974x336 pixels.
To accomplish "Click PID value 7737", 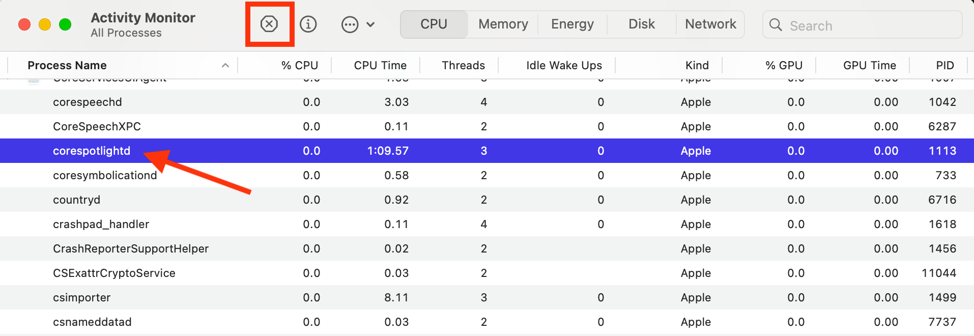I will [x=942, y=322].
